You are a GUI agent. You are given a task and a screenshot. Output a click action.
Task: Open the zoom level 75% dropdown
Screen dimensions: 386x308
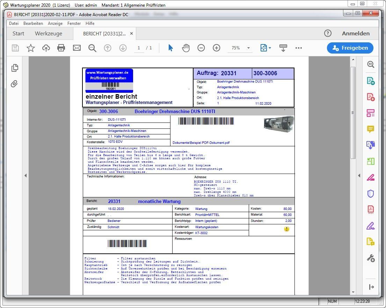(x=248, y=48)
